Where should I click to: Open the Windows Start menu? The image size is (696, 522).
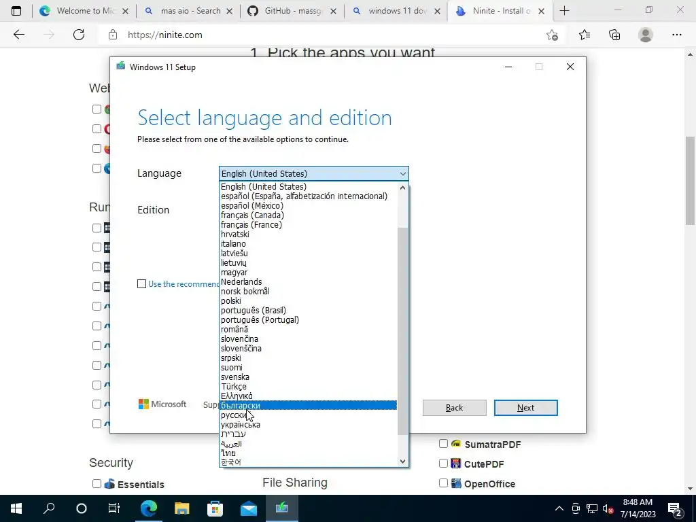(16, 508)
